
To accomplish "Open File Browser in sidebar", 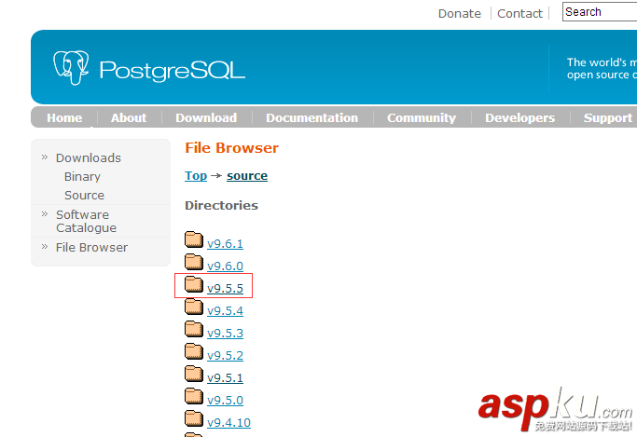I will [91, 247].
